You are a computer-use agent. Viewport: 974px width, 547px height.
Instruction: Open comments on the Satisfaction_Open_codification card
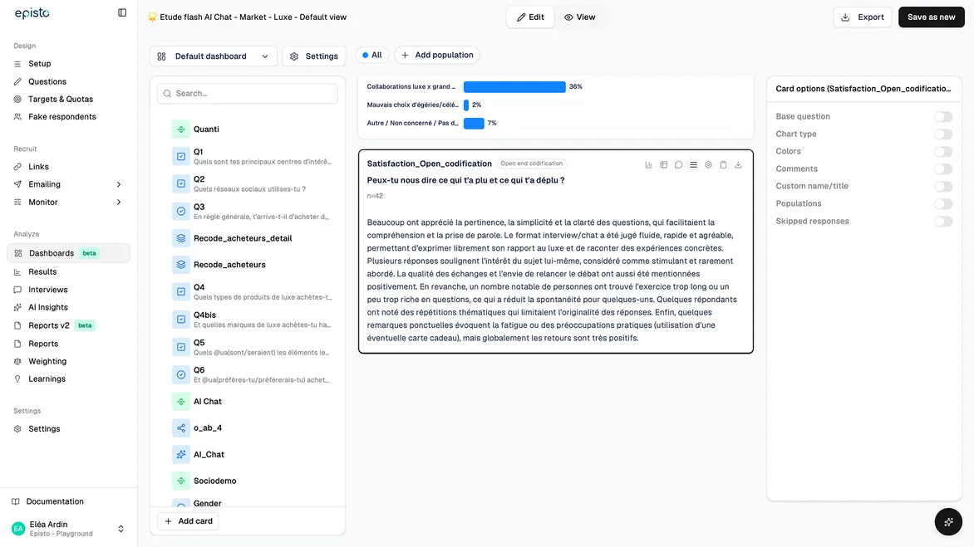coord(678,165)
